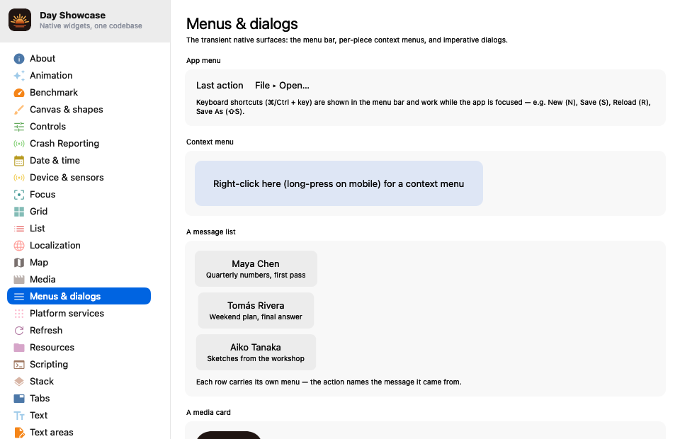Click the Tomás Rivera message row
Viewport: 680px width, 439px height.
coord(256,310)
